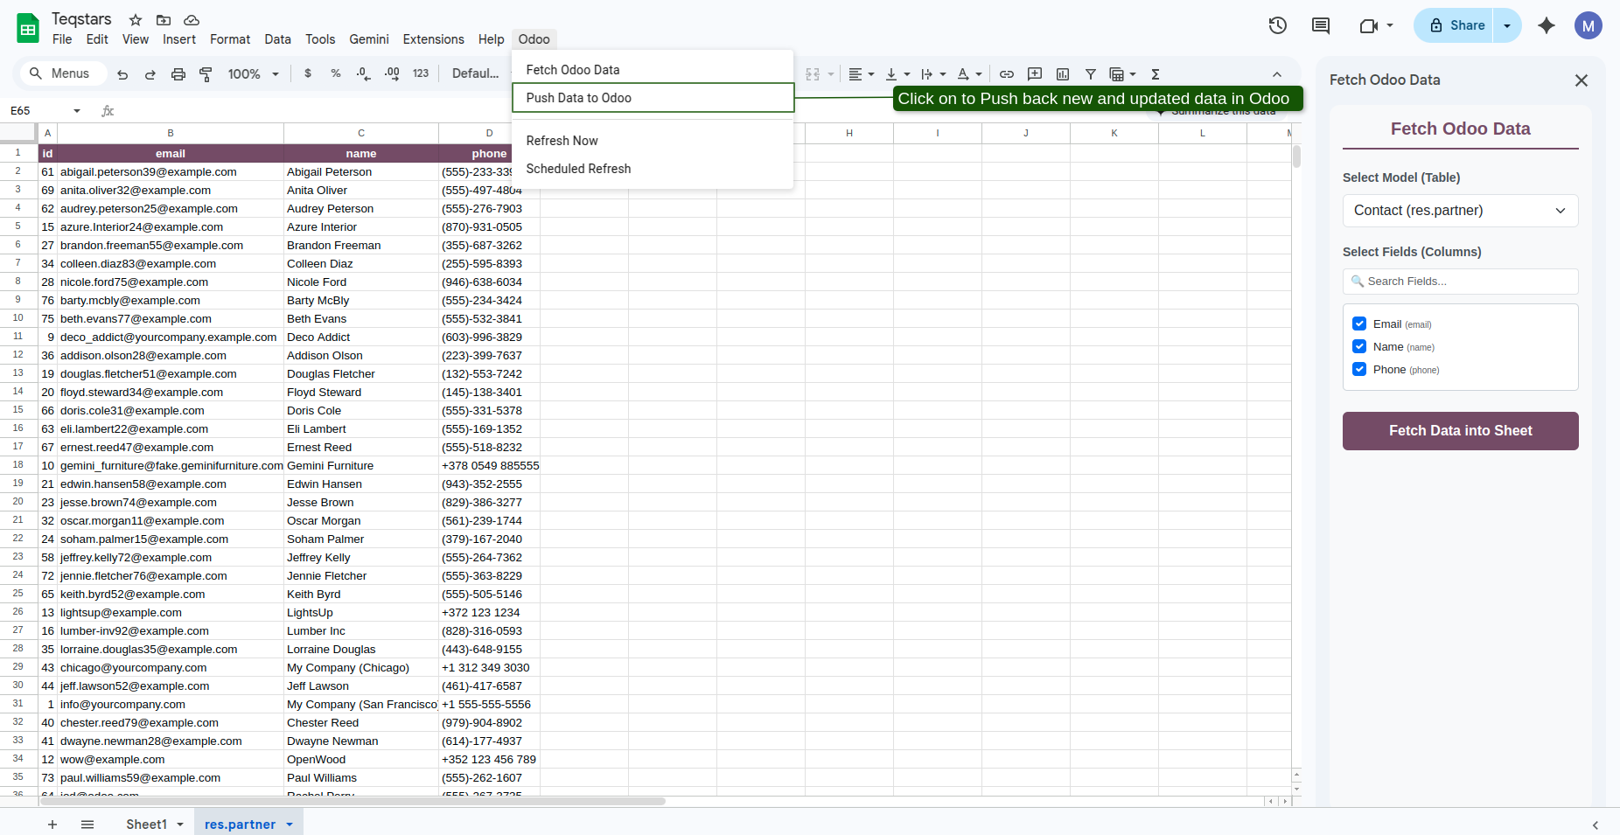Decrease decimal places
This screenshot has width=1620, height=835.
click(364, 73)
